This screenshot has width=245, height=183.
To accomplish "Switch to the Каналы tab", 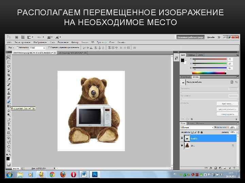I will [x=191, y=123].
